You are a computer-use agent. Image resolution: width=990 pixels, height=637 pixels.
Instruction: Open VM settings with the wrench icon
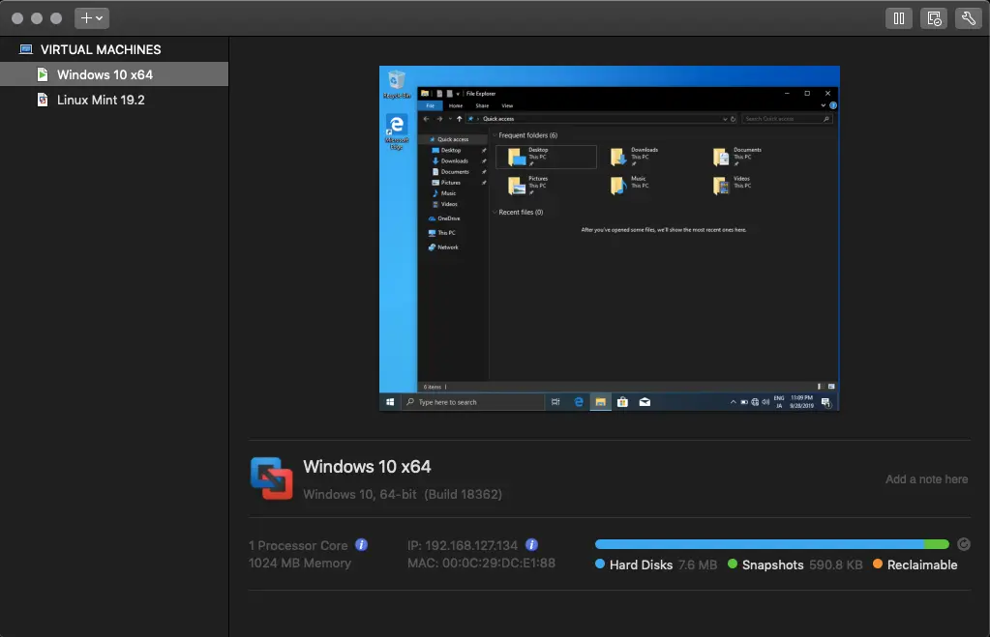point(968,17)
